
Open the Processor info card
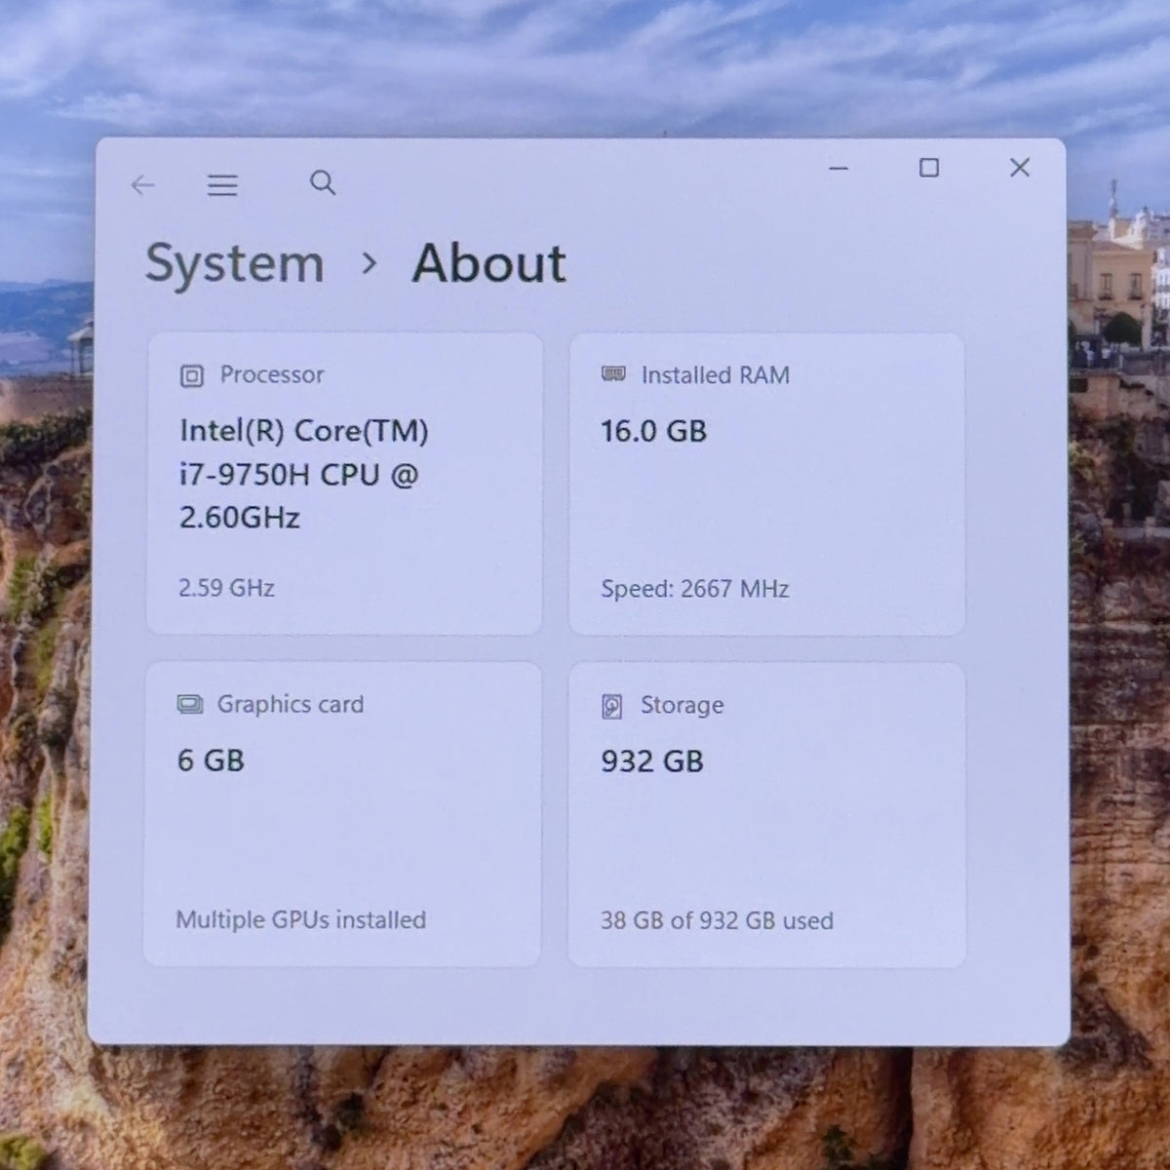pyautogui.click(x=344, y=484)
